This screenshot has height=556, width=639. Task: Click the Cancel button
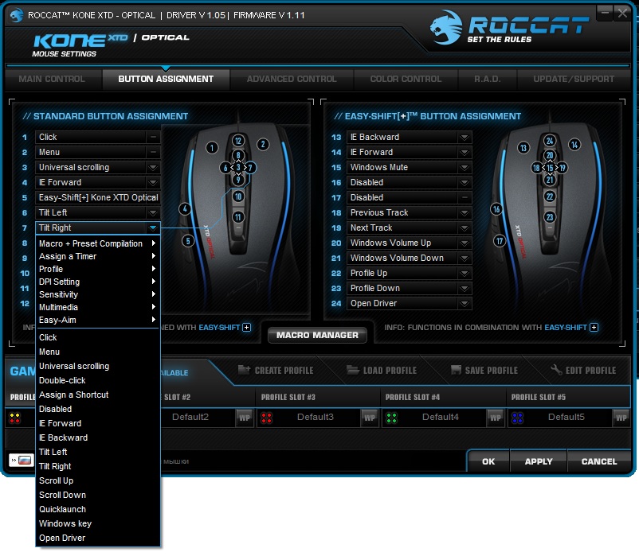click(x=599, y=461)
